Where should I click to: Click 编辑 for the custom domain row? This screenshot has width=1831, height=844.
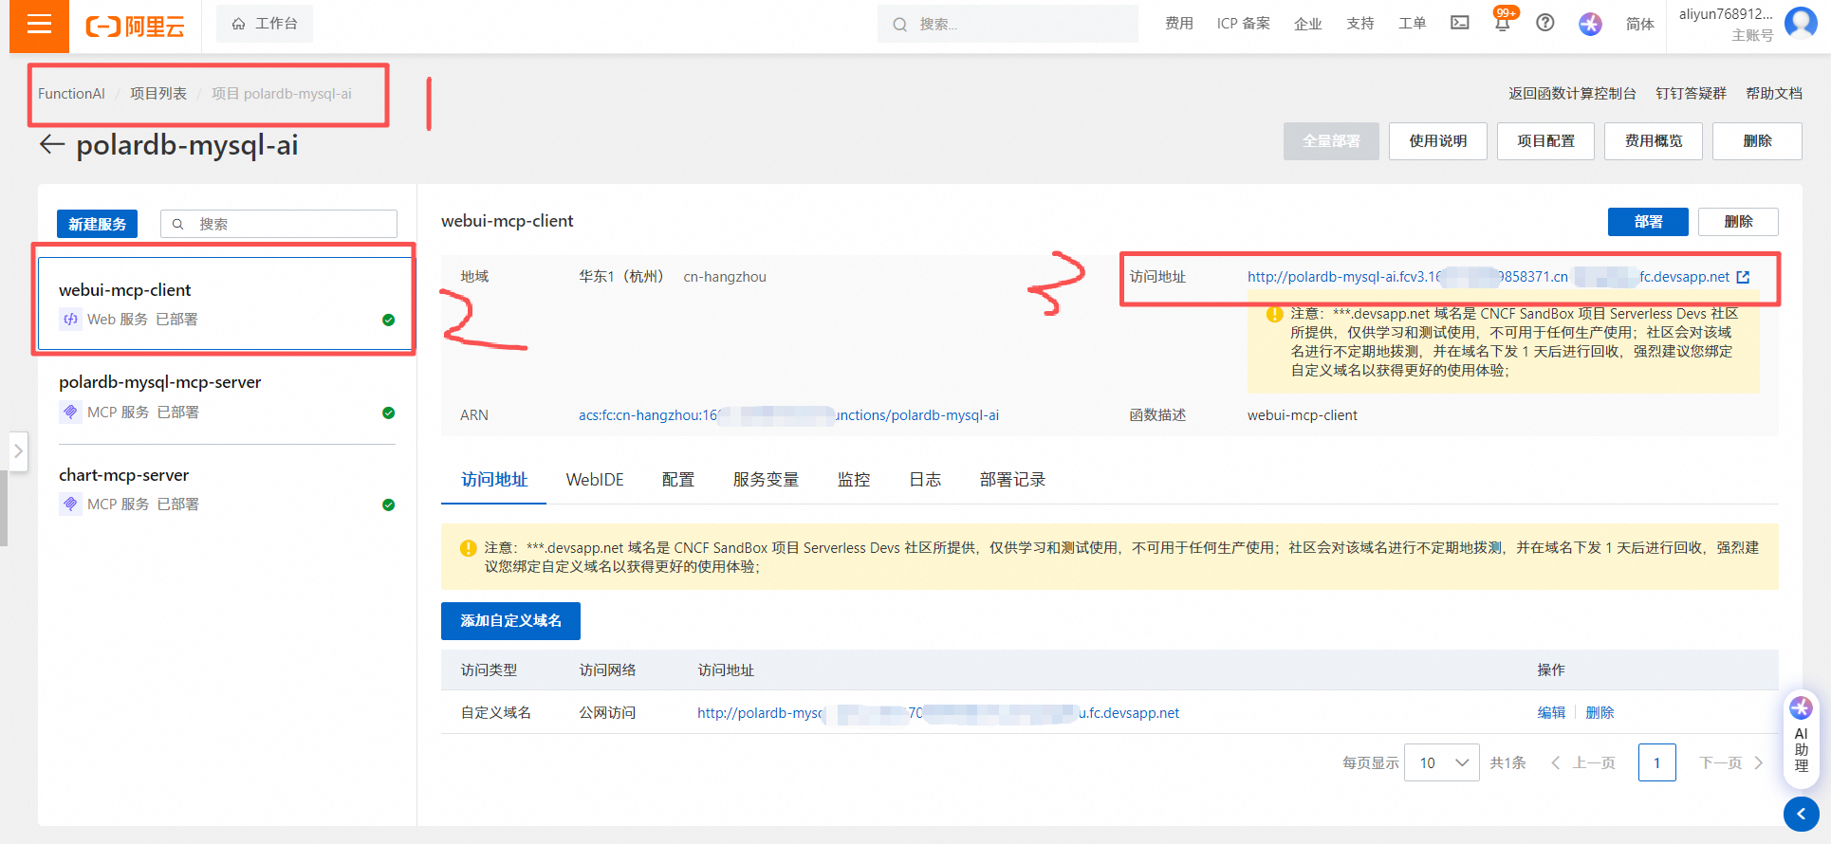coord(1551,713)
